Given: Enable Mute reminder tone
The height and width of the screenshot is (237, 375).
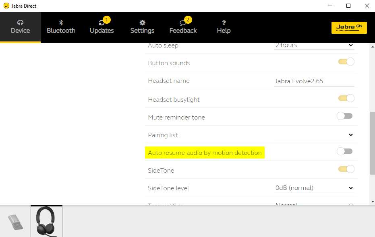Looking at the screenshot, I should tap(345, 116).
